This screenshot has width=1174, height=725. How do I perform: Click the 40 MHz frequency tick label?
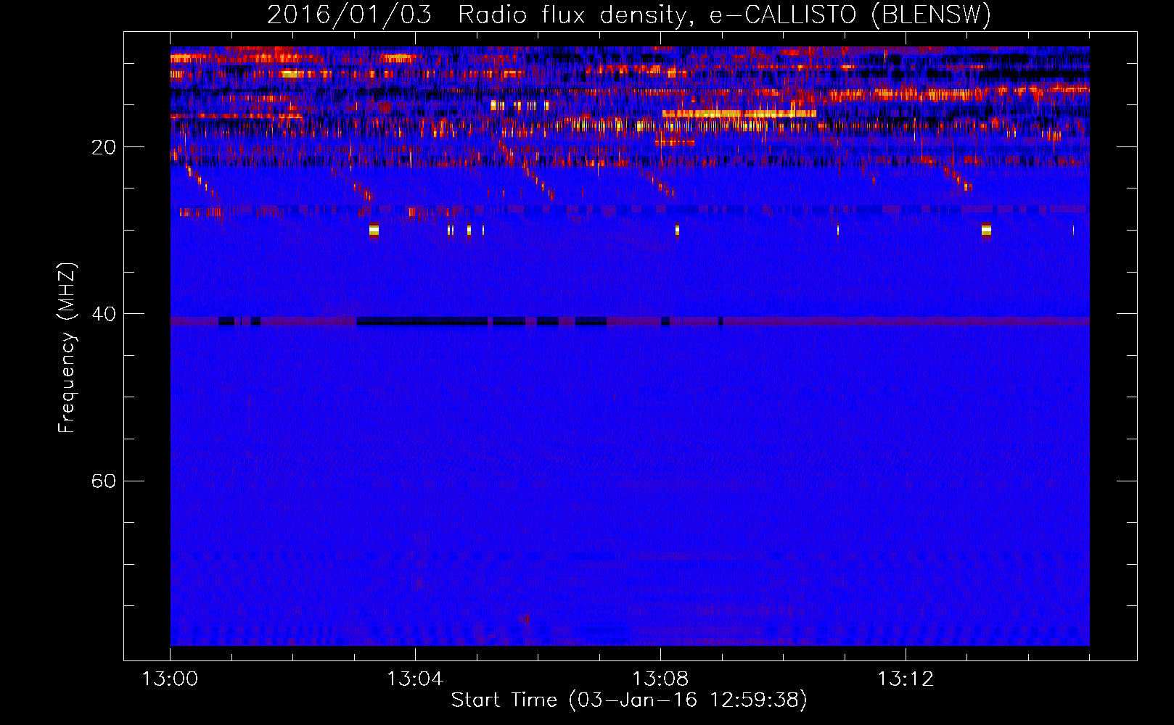[103, 314]
